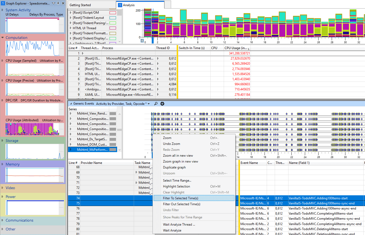
Task: Click the numbered badge on the Analysis tab
Action: pos(120,5)
